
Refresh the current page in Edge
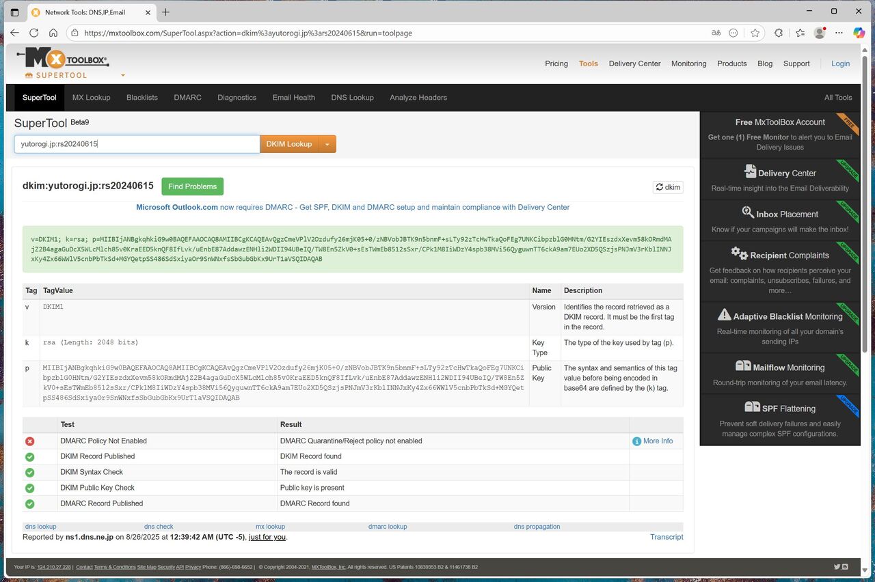tap(34, 33)
